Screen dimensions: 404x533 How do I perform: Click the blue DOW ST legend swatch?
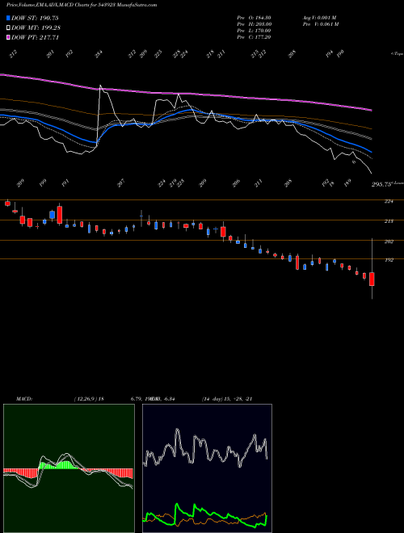tap(9, 19)
